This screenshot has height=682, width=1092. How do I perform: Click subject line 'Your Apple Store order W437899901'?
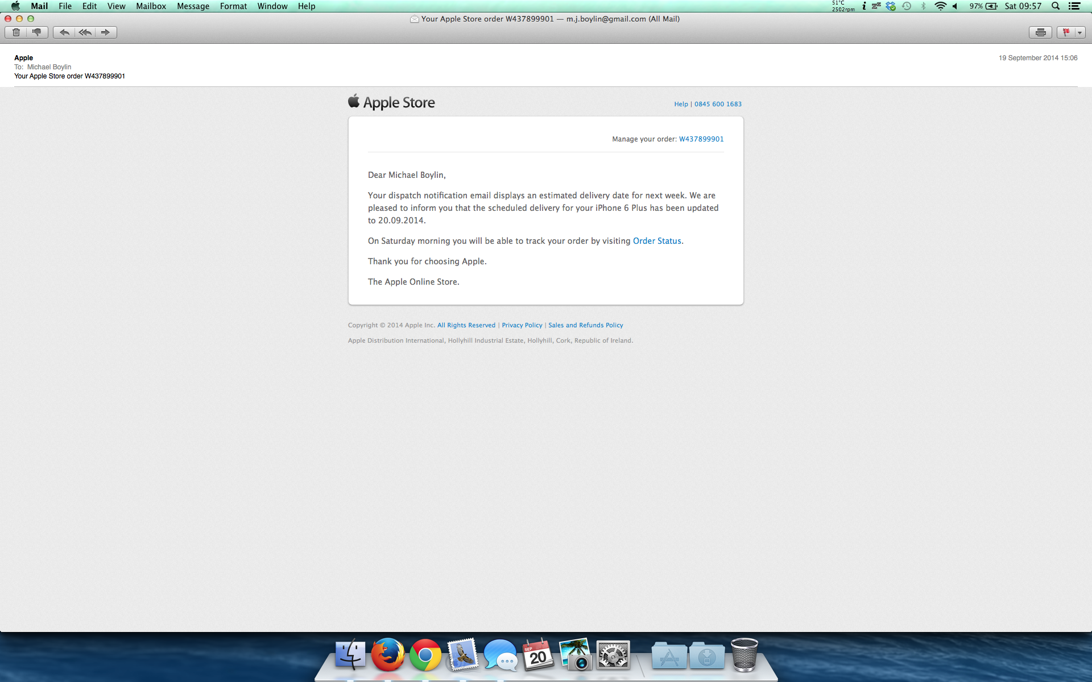pyautogui.click(x=69, y=76)
